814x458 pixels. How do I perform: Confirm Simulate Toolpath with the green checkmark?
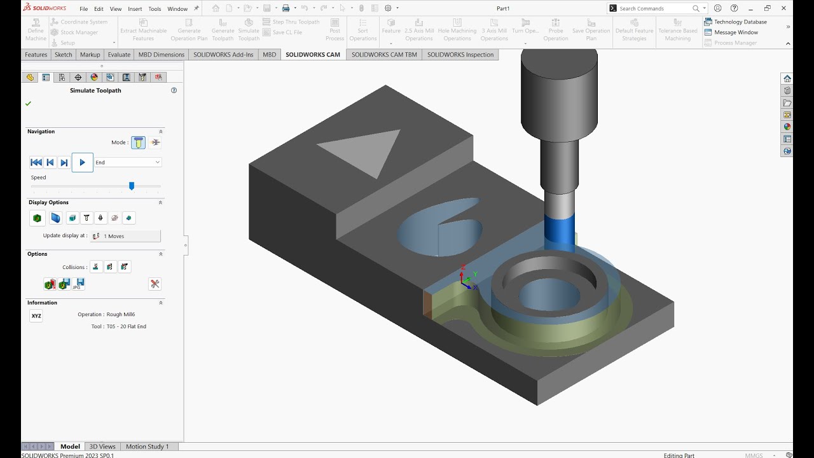[28, 103]
